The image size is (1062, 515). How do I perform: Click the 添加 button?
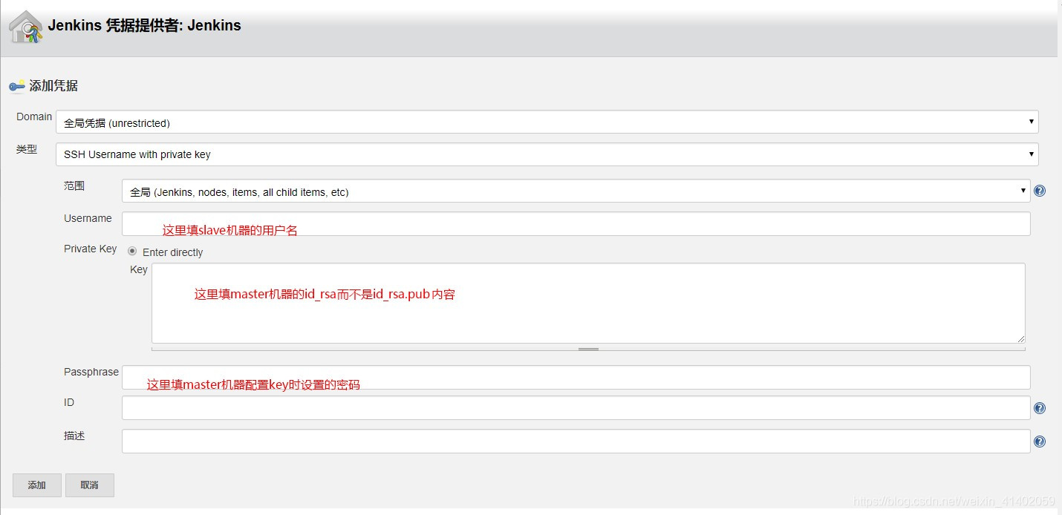[x=37, y=485]
